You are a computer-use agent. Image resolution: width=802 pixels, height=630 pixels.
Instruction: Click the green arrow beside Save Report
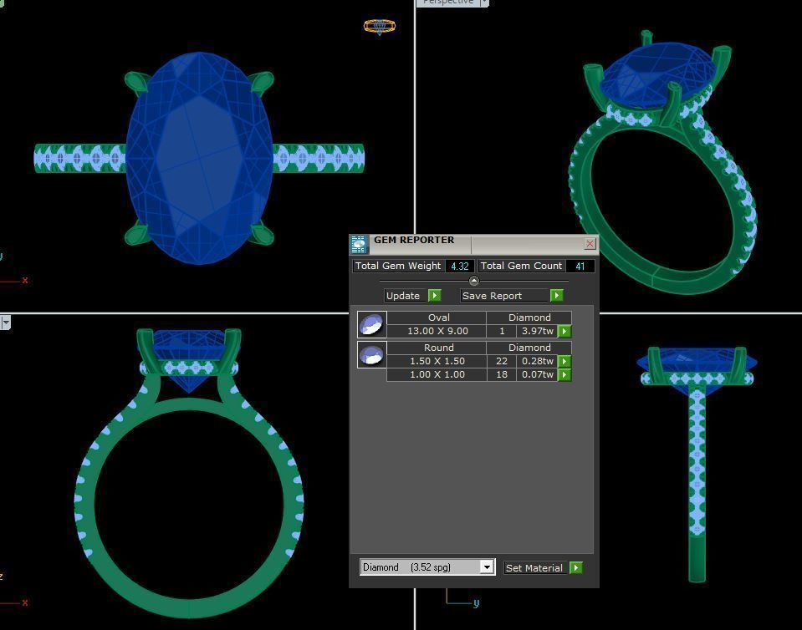556,295
